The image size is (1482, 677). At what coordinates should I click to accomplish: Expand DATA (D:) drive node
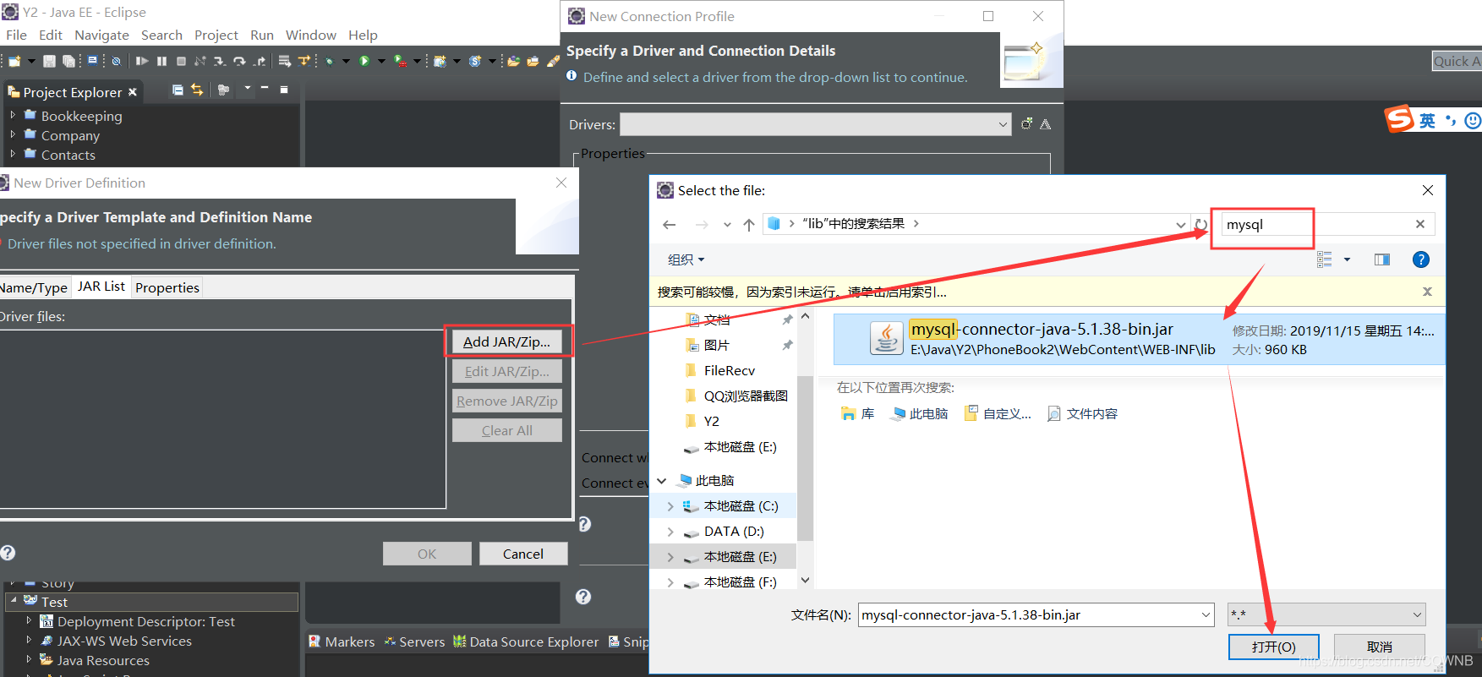670,532
